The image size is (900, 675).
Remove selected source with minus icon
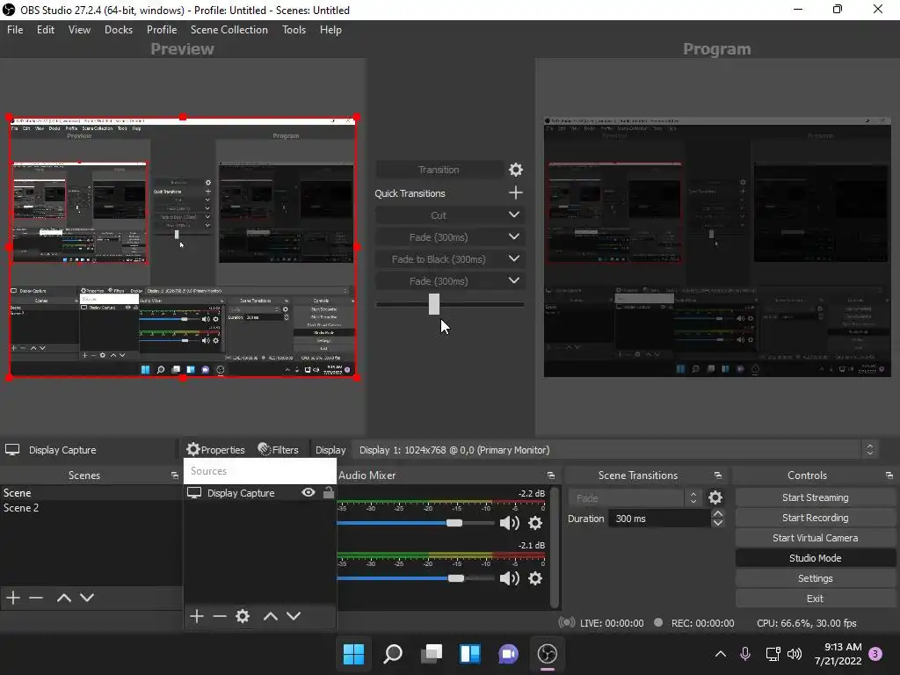point(220,616)
